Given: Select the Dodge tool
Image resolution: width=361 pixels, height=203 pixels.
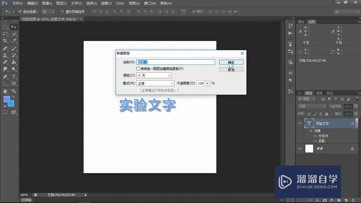Looking at the screenshot, I should point(14,69).
